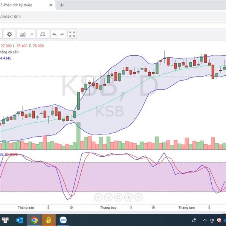Click the Bollinger value 4.4345
Viewport: 226px width, 226px height.
click(x=6, y=58)
